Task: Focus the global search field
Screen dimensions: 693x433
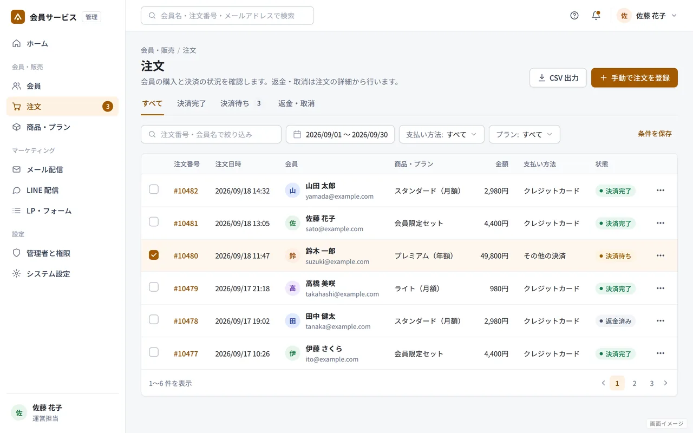Action: point(227,16)
